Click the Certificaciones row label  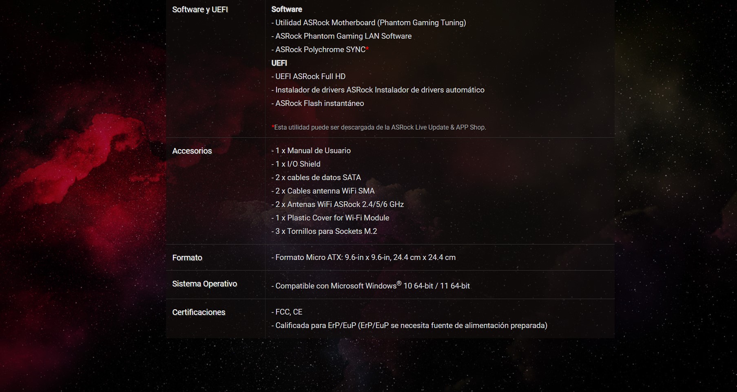tap(199, 312)
